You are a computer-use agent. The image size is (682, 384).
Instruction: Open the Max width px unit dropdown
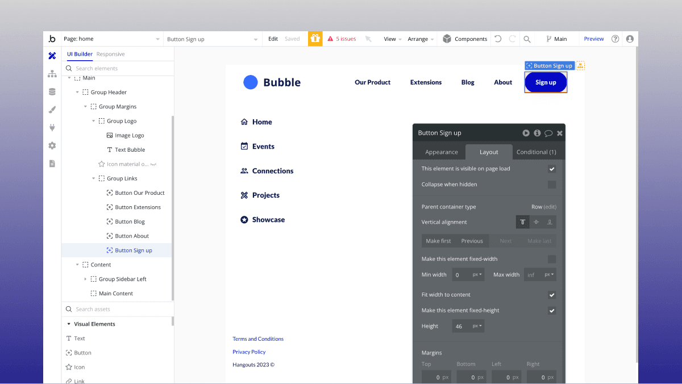coord(550,275)
